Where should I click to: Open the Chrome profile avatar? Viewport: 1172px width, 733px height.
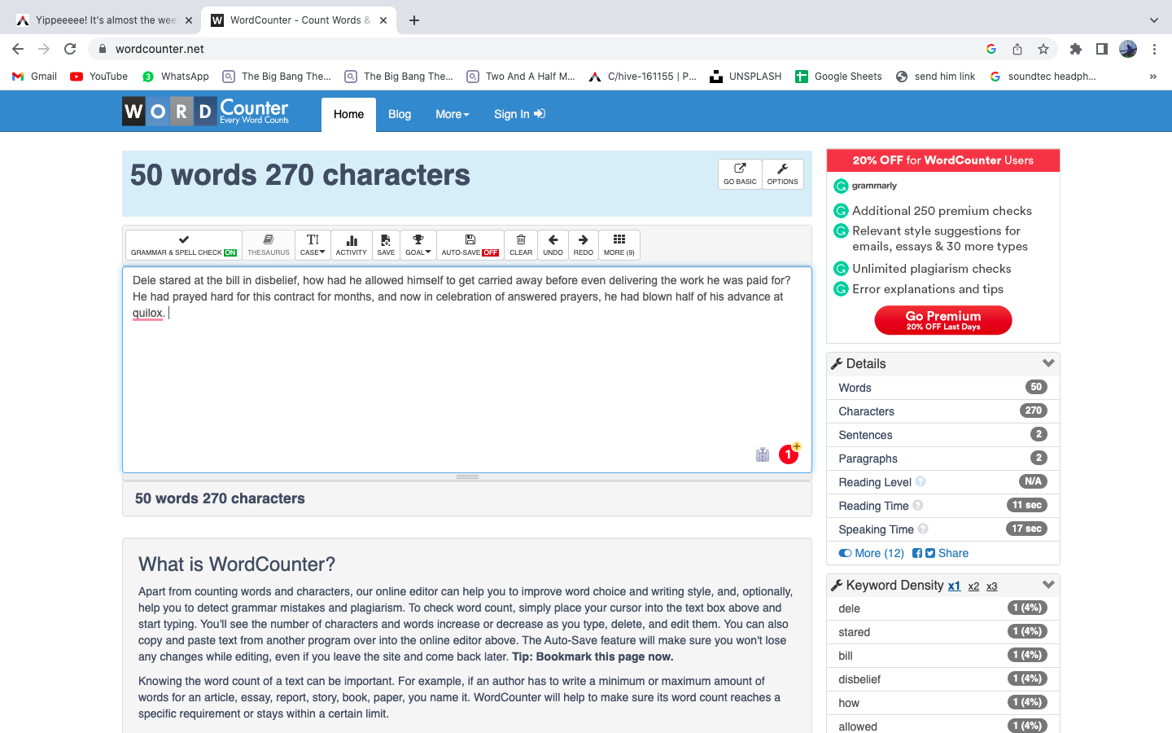coord(1128,49)
